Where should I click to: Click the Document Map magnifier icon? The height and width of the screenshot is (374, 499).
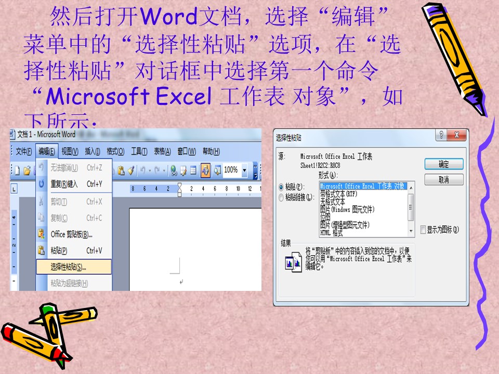coord(217,171)
